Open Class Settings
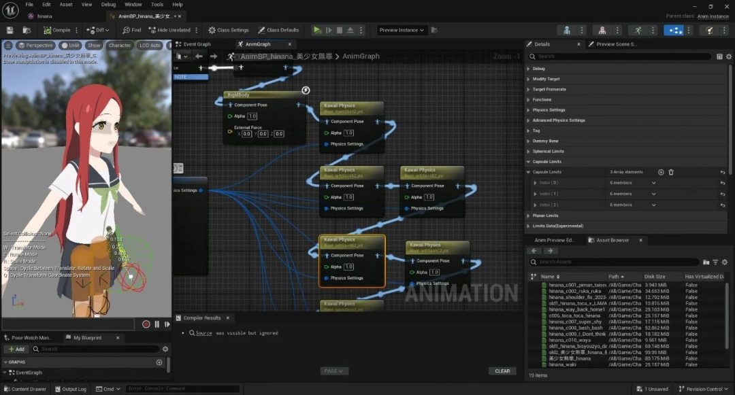 tap(229, 30)
